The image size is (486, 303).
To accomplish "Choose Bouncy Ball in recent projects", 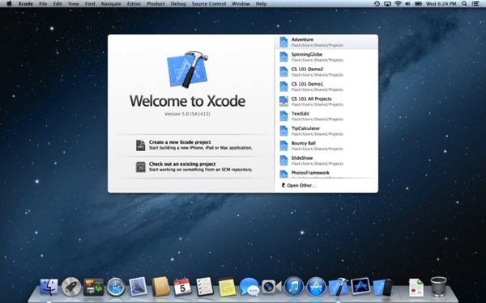I will coord(326,145).
